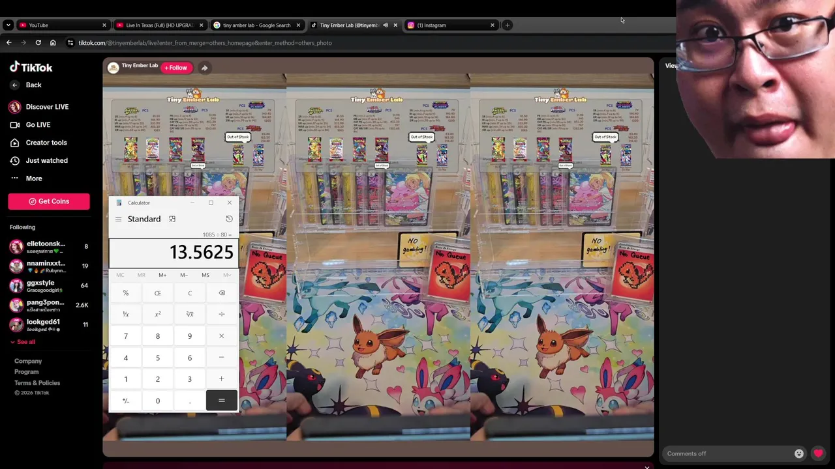The width and height of the screenshot is (835, 469).
Task: Click the TikTok logo
Action: tap(31, 67)
